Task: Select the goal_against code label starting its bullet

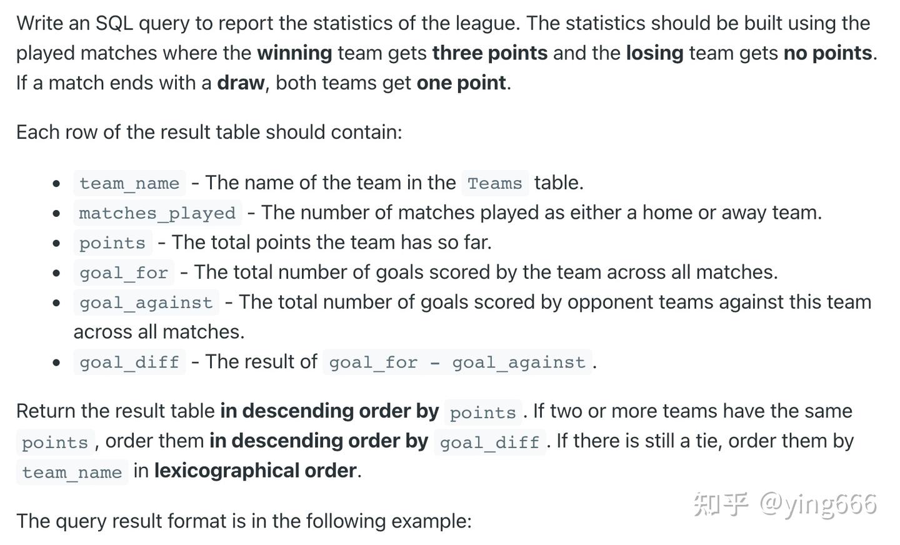Action: coord(146,303)
